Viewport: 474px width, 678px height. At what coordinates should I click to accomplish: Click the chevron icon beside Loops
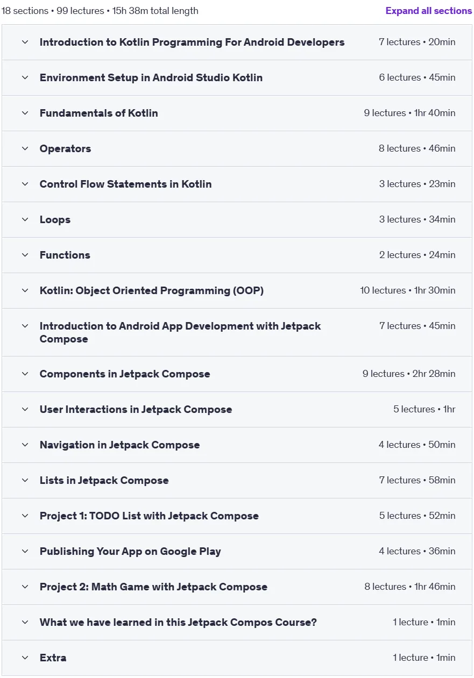tap(25, 219)
